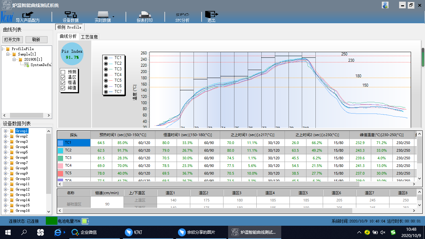Image resolution: width=425 pixels, height=239 pixels.
Task: Expand the Group2 tree node
Action: [5, 136]
